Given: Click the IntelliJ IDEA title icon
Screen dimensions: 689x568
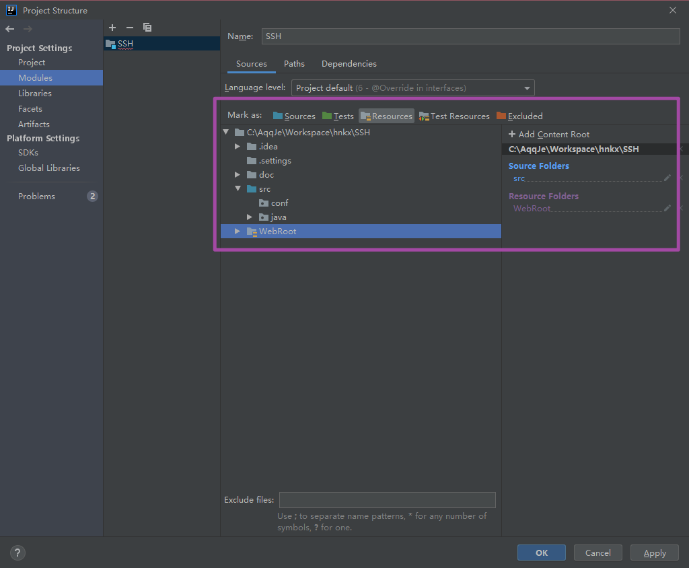Looking at the screenshot, I should coord(11,10).
